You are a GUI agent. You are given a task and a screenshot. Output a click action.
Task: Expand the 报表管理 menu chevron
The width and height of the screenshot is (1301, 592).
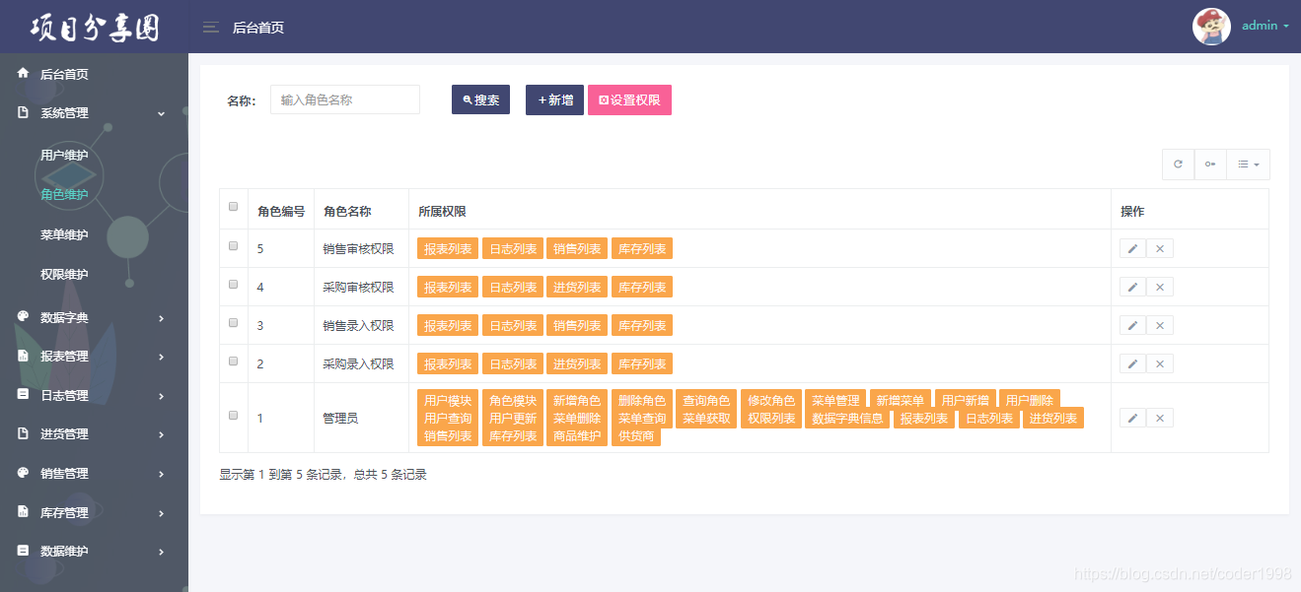click(161, 357)
